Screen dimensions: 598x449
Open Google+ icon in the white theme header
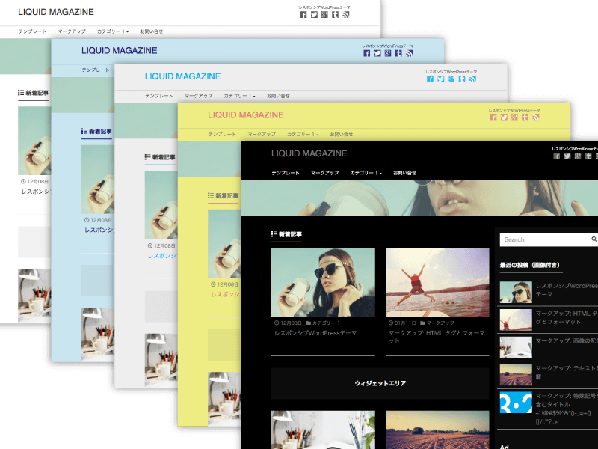pos(324,15)
